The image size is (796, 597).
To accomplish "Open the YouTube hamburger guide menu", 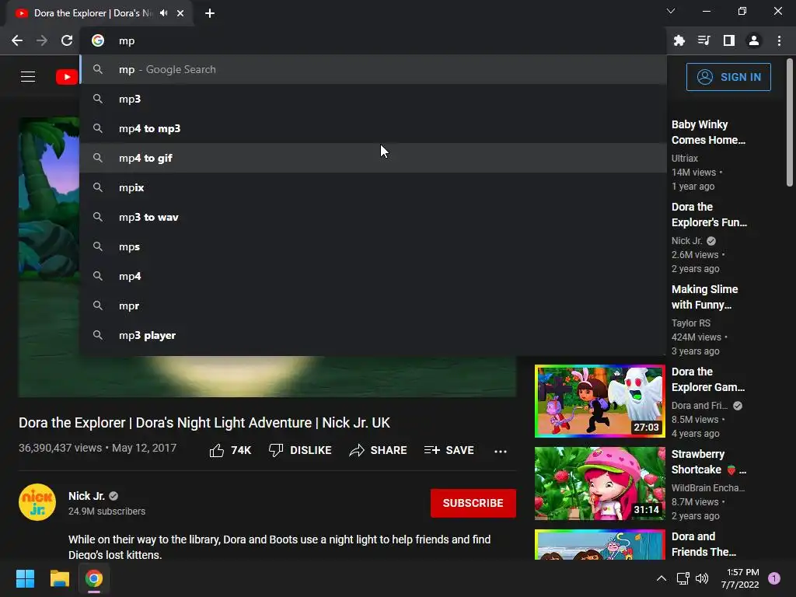I will tap(28, 77).
